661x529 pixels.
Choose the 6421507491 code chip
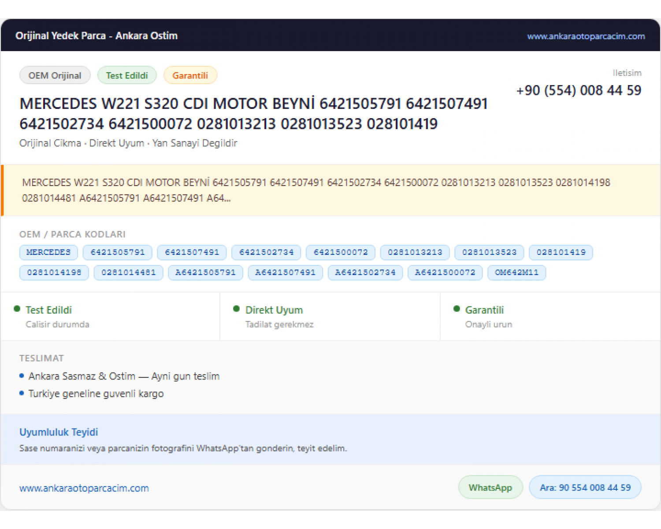192,252
